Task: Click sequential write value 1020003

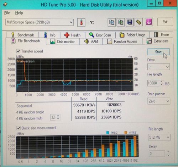Action: point(114,105)
